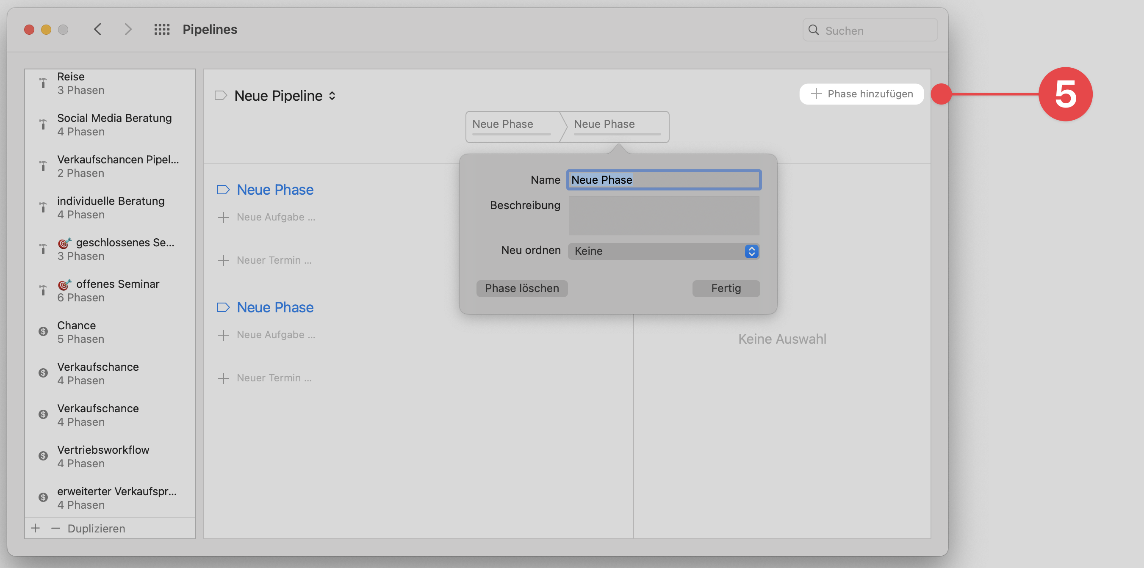Click the plus icon to add a new pipeline

35,528
